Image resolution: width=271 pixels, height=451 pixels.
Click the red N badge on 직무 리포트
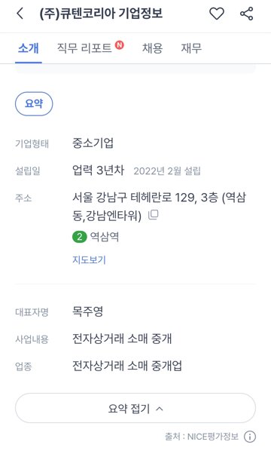tap(120, 44)
